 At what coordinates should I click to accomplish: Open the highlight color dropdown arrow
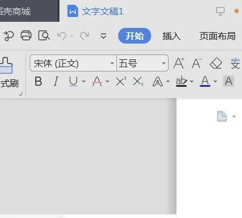point(192,81)
